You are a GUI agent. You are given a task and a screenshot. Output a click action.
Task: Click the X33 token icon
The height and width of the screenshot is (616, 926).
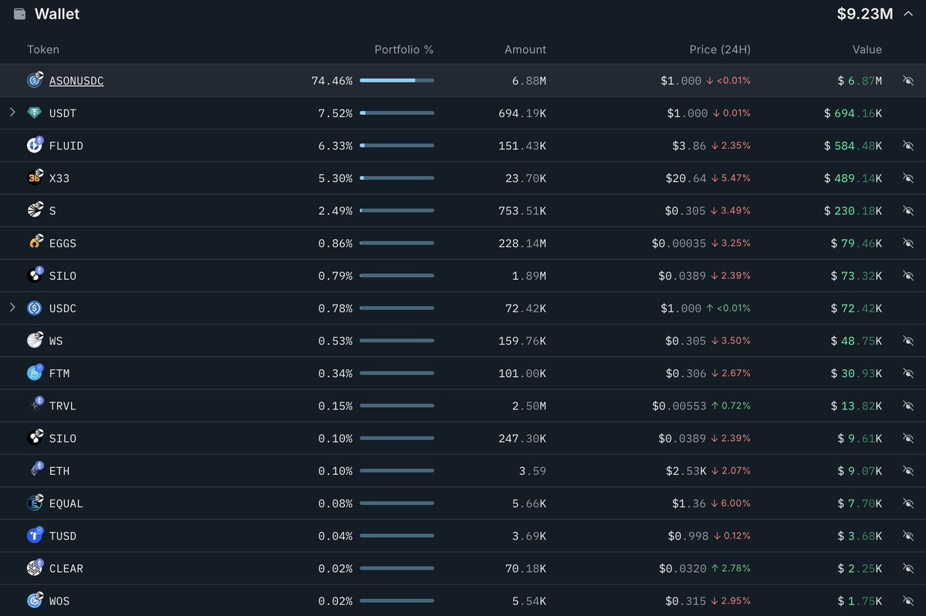[35, 178]
